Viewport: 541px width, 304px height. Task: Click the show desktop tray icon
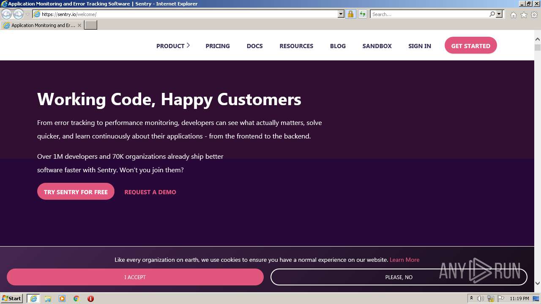pos(536,299)
